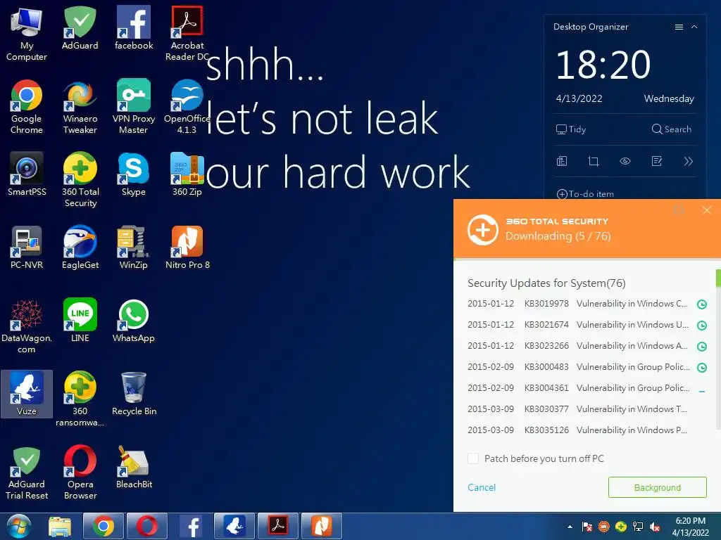The image size is (721, 540).
Task: Select update KB3004361 row
Action: coord(587,388)
